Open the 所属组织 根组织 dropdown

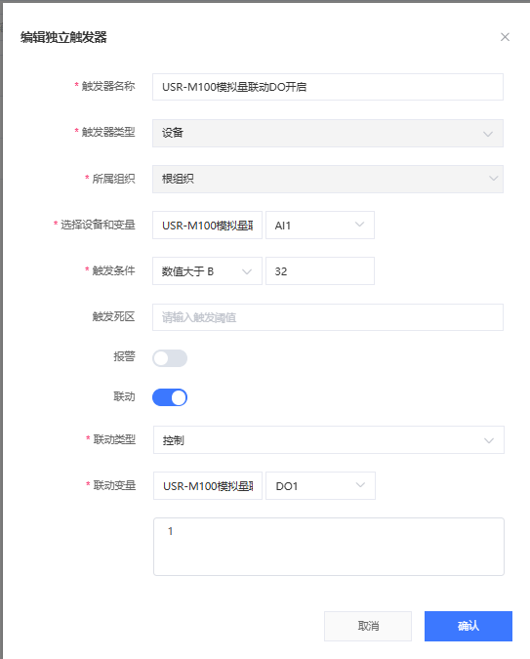pyautogui.click(x=328, y=179)
